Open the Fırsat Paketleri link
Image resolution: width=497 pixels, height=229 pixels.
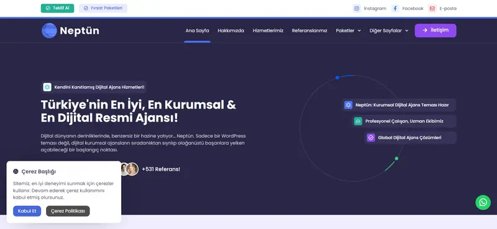point(103,8)
